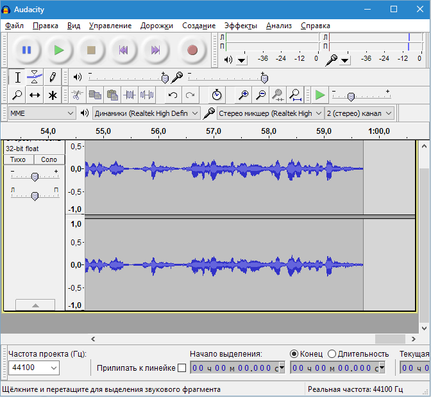Select the 'Конец' radio button

click(294, 353)
